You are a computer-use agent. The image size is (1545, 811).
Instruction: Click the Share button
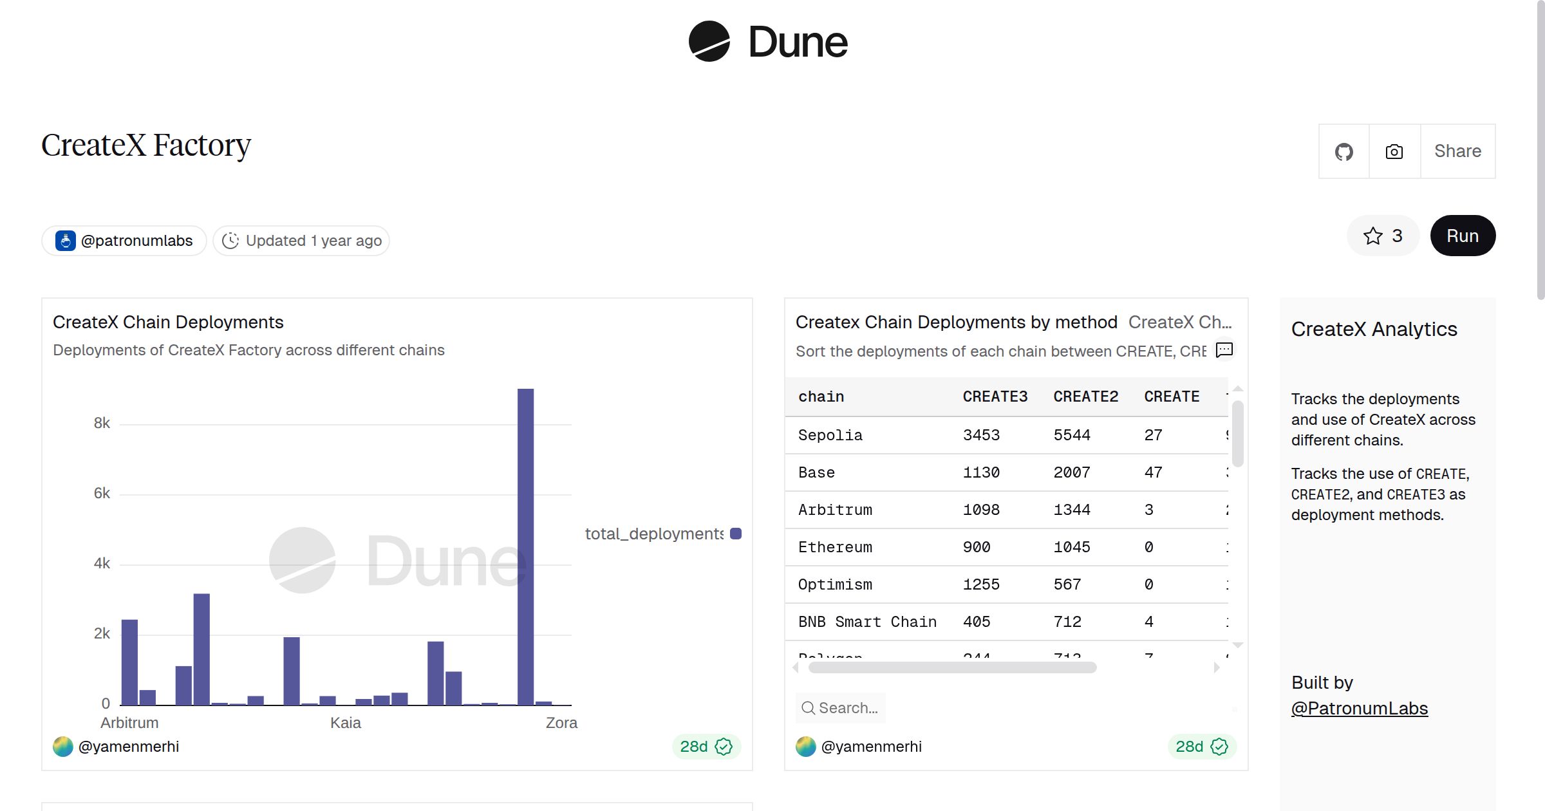(1457, 152)
